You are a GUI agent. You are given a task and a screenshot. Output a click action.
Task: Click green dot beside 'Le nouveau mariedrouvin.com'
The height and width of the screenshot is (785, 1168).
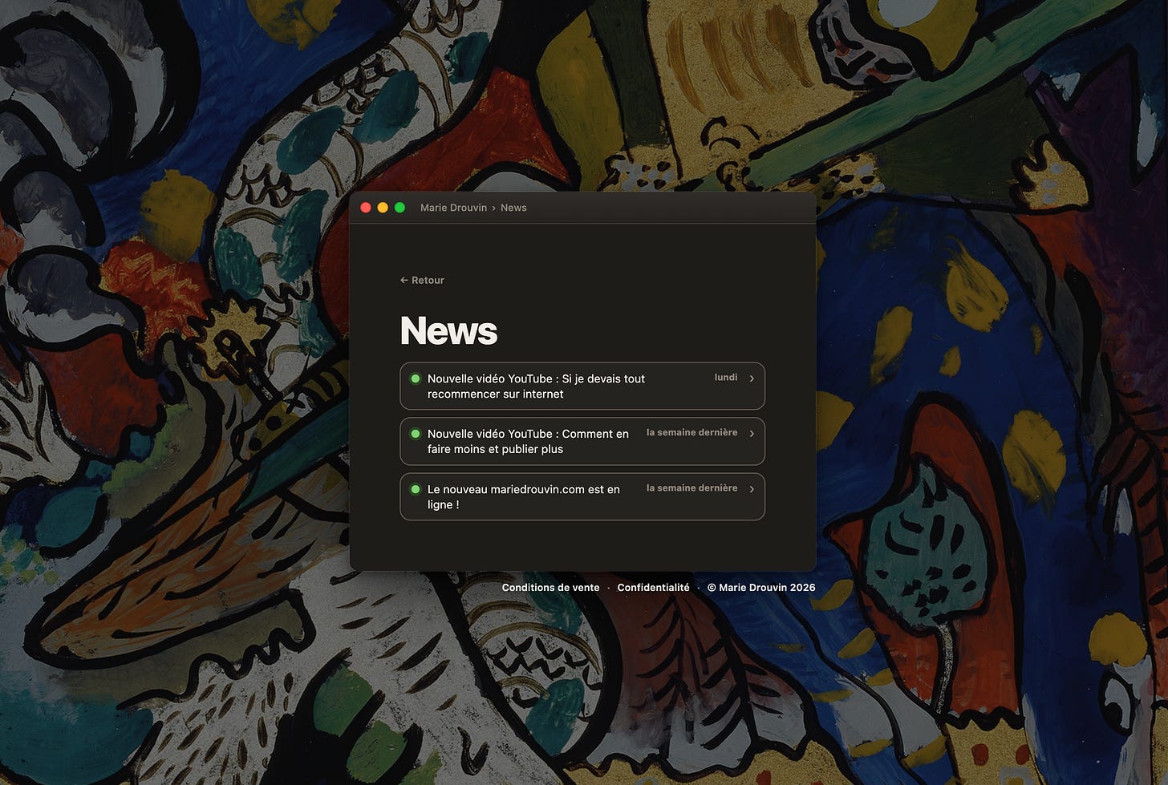(x=416, y=489)
